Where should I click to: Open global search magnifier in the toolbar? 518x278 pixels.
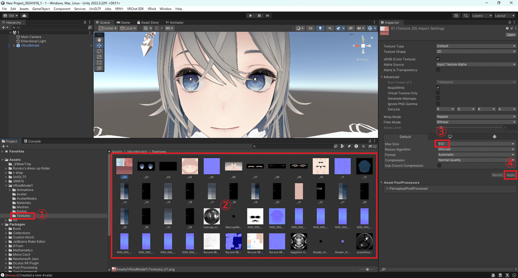coord(466,16)
